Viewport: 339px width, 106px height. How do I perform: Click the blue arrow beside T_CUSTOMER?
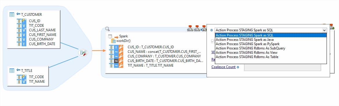18,14
